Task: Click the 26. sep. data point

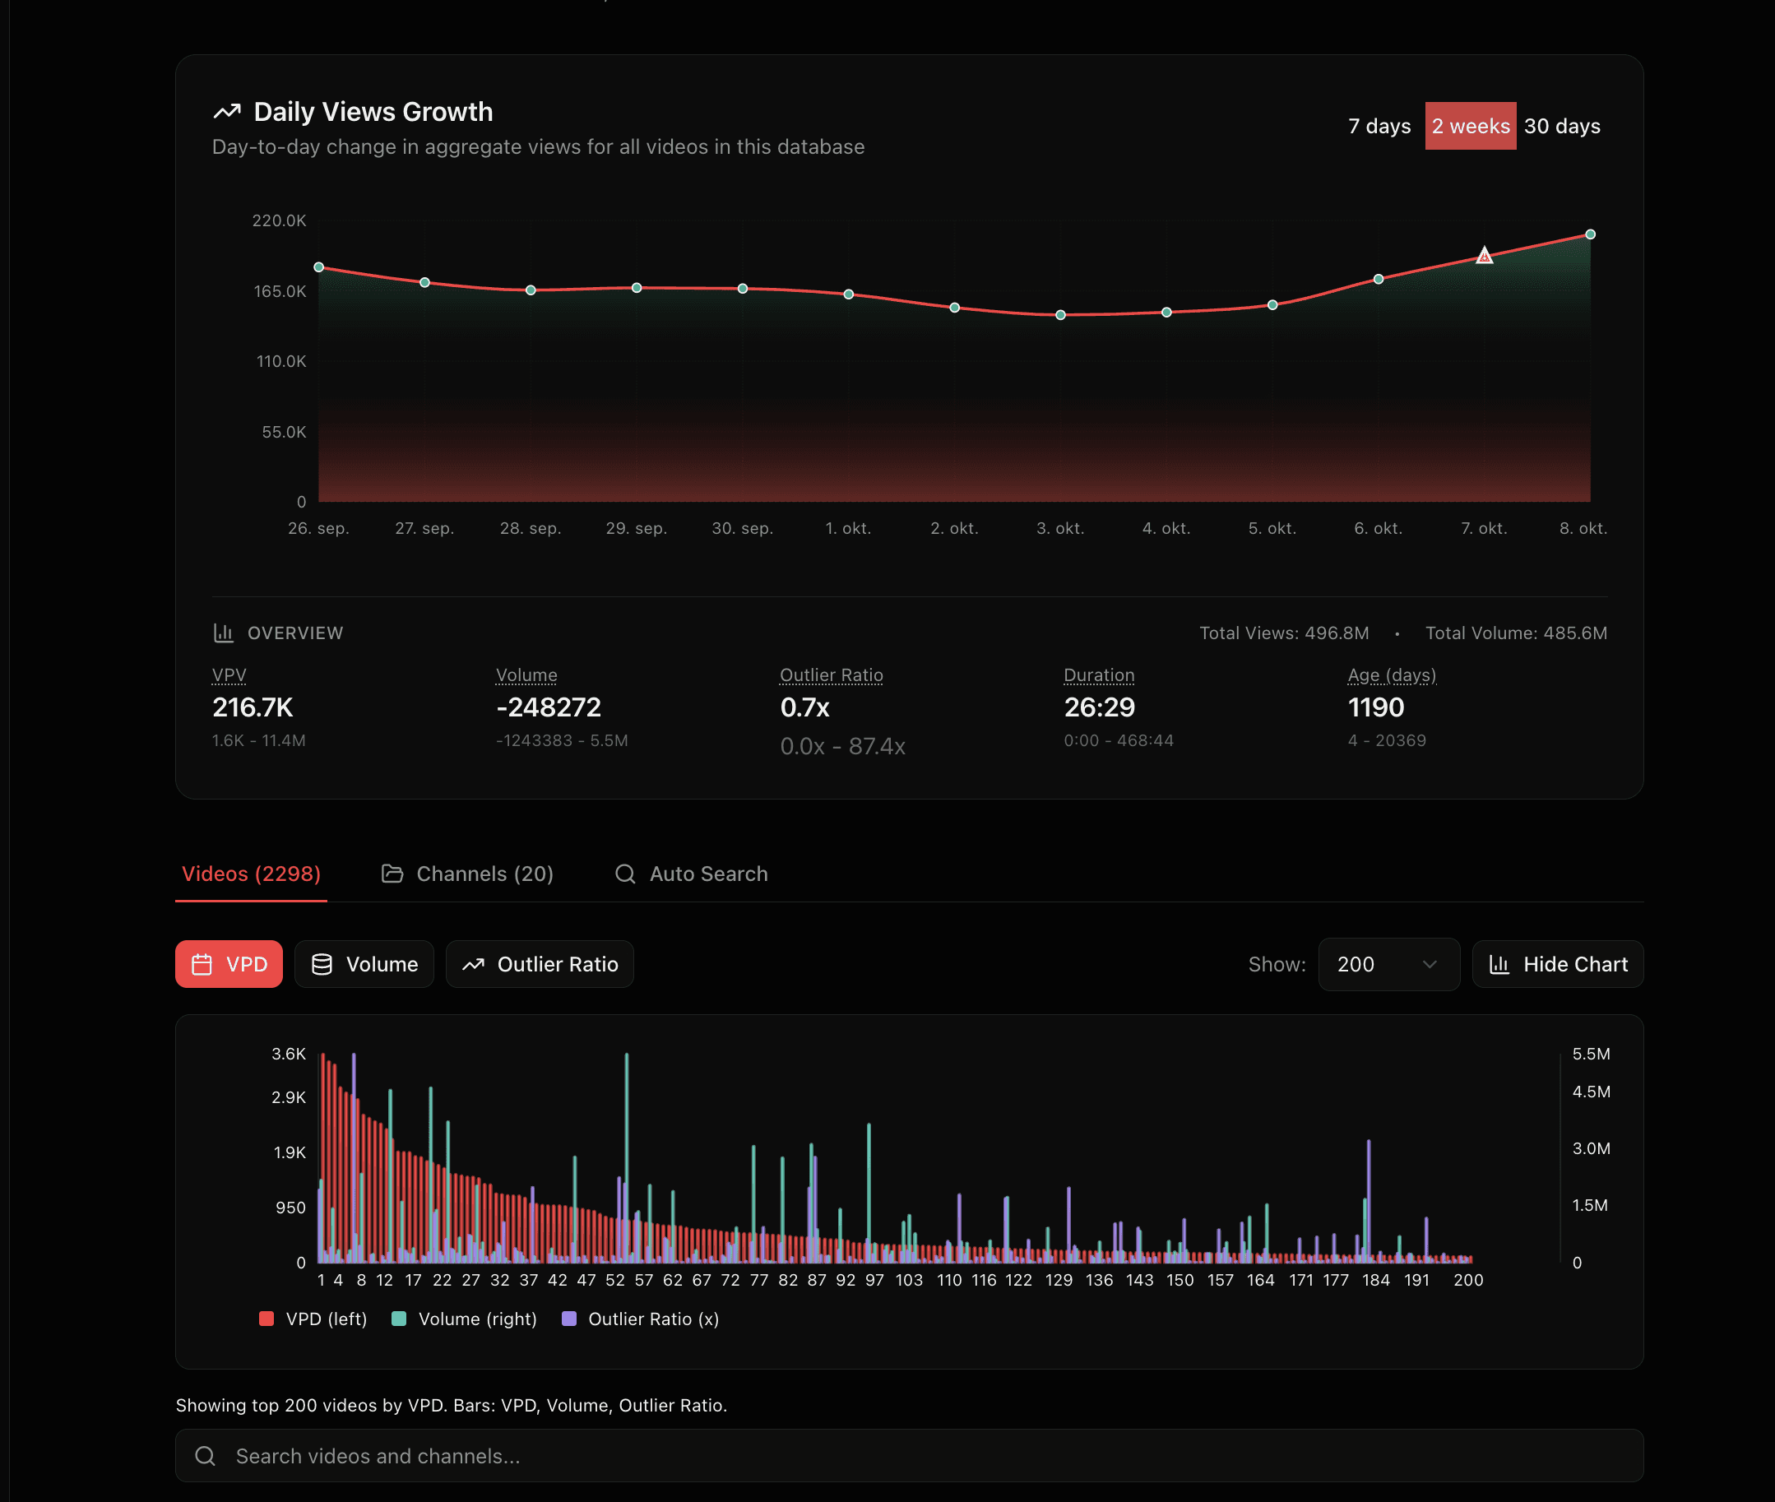Action: pyautogui.click(x=319, y=267)
